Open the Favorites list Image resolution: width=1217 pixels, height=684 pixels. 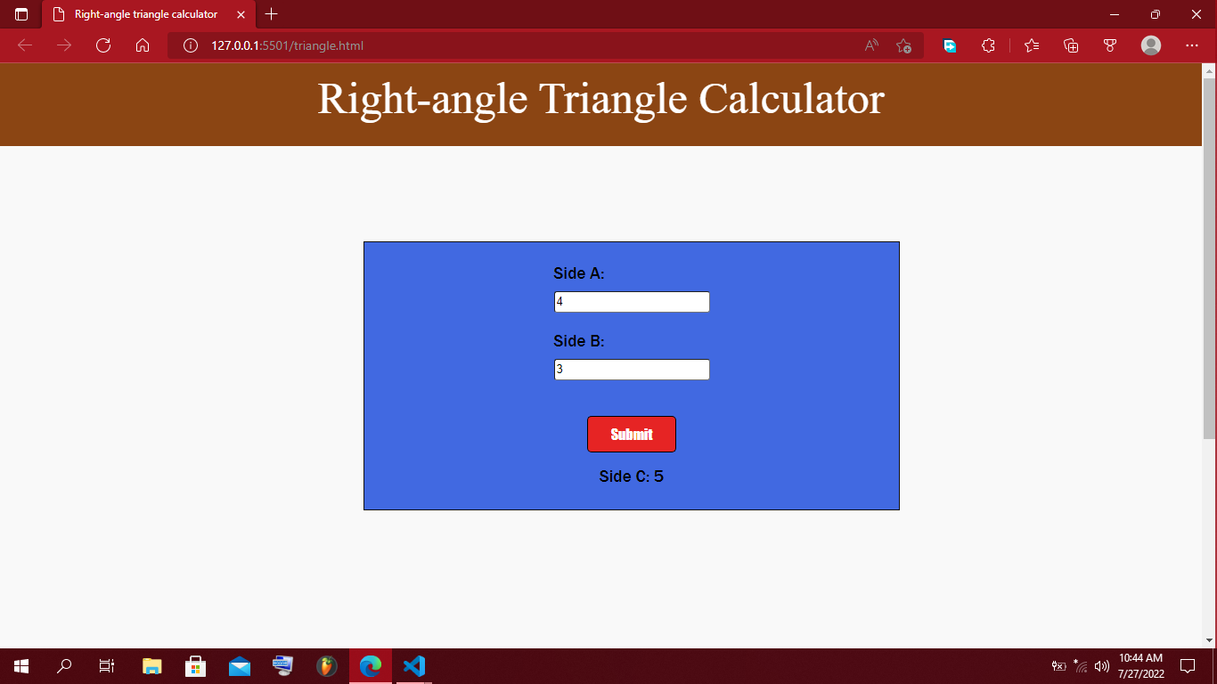coord(1031,45)
